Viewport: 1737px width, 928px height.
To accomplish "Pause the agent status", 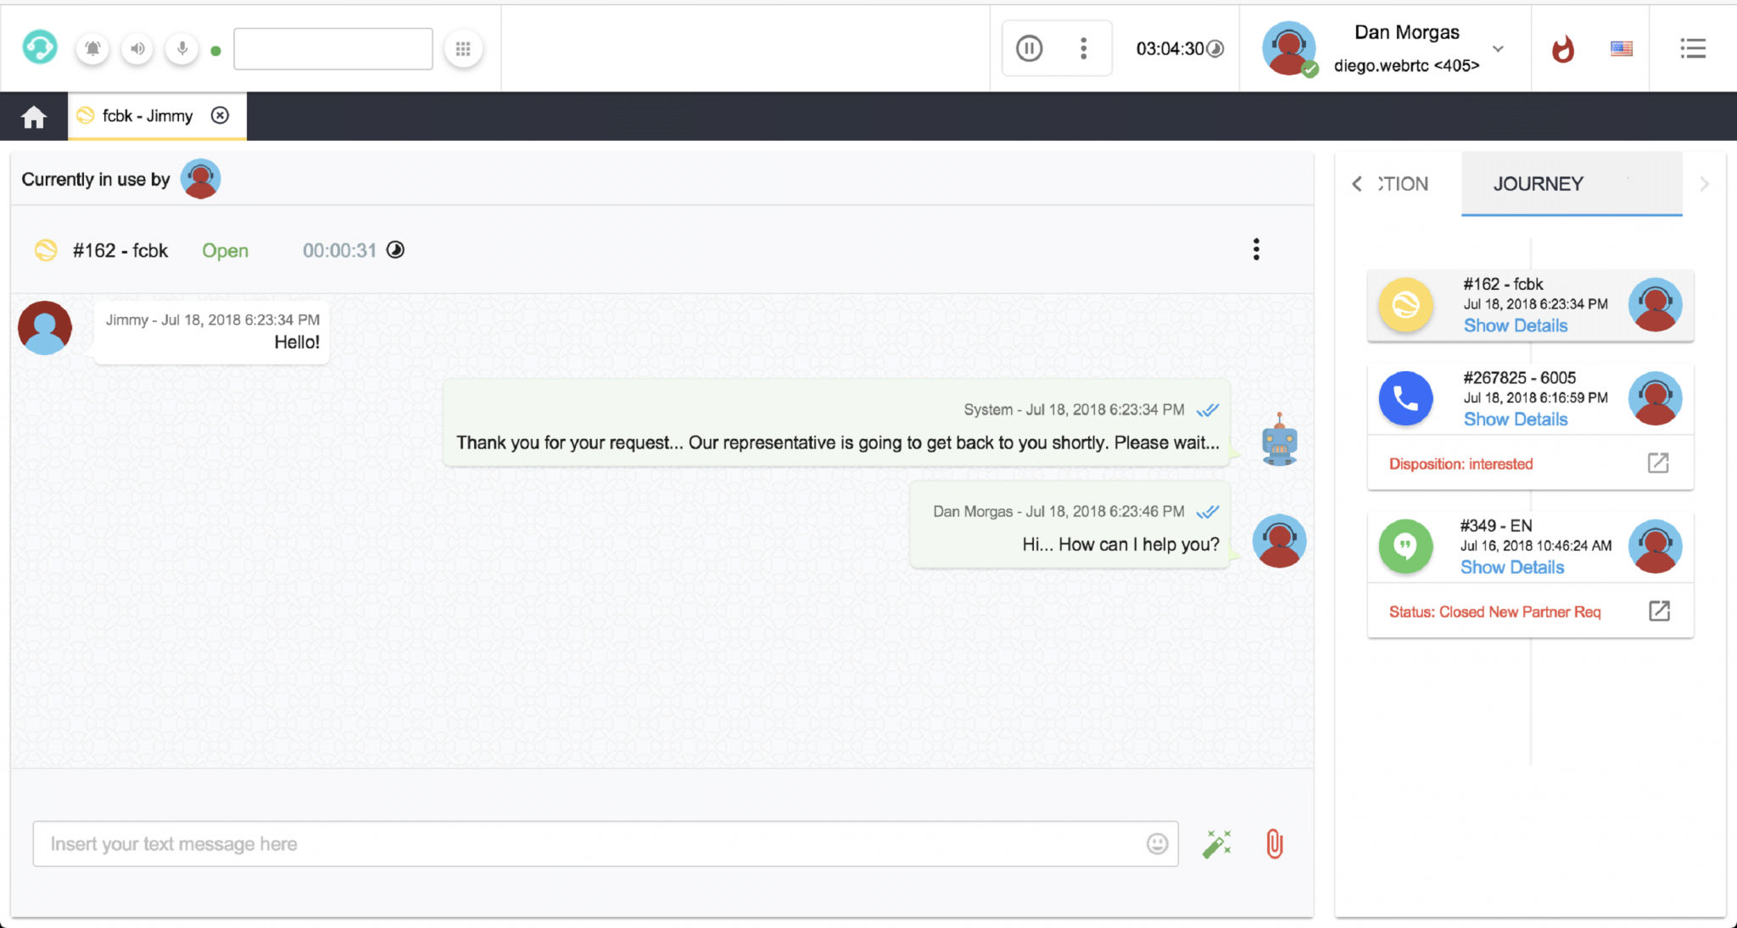I will coord(1029,48).
